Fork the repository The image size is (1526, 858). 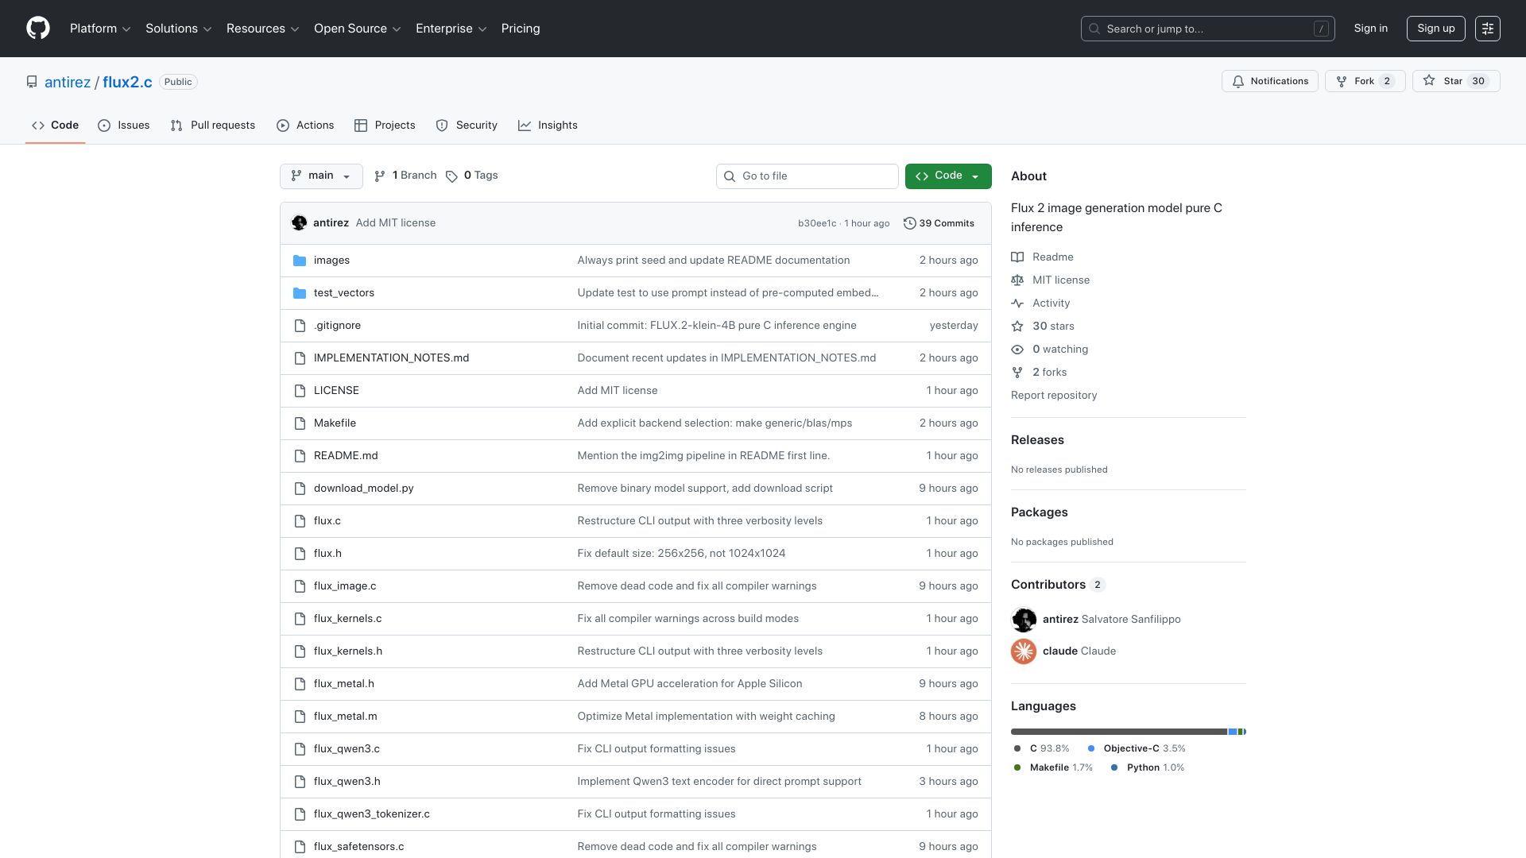pos(1365,81)
